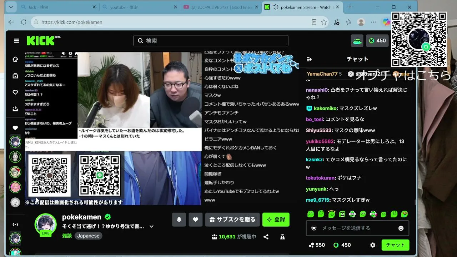Screen dimensions: 457x257
Task: Focus the メッセージを送信する chat input
Action: pos(357,228)
